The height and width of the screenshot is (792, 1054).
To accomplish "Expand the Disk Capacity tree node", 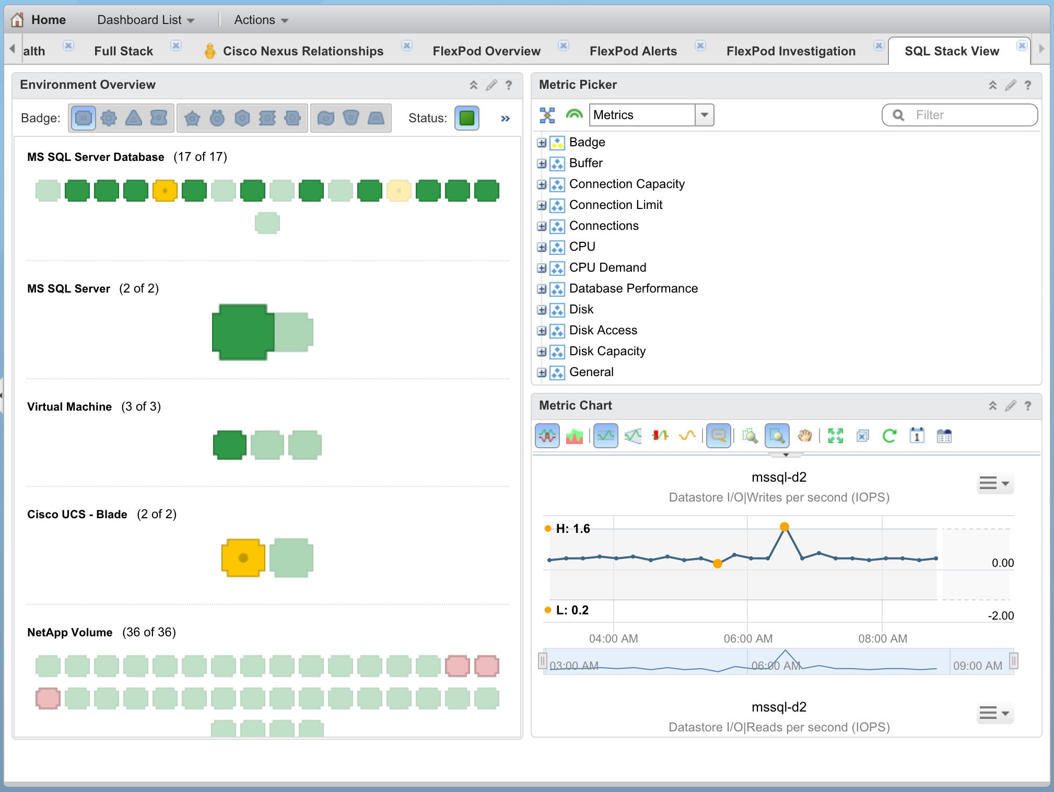I will (542, 352).
